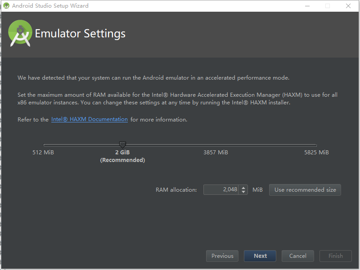Click the Finish button
360x270 pixels.
[x=335, y=256]
